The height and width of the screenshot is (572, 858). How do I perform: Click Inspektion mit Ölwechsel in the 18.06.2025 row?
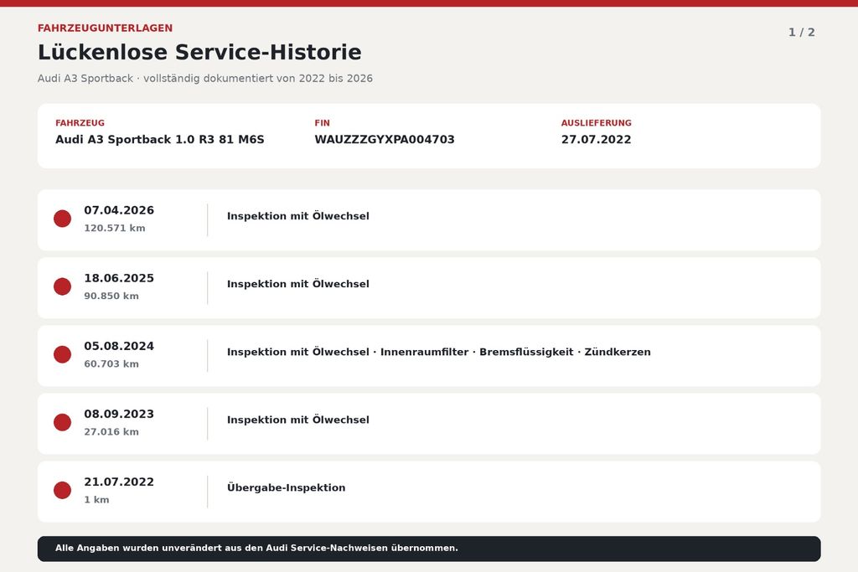point(298,284)
